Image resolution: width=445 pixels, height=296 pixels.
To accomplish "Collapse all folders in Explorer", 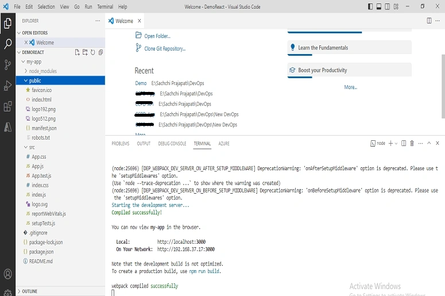I will pyautogui.click(x=100, y=52).
